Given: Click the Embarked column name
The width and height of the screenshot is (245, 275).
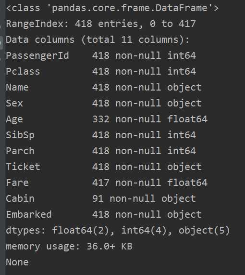Looking at the screenshot, I should (x=29, y=214).
